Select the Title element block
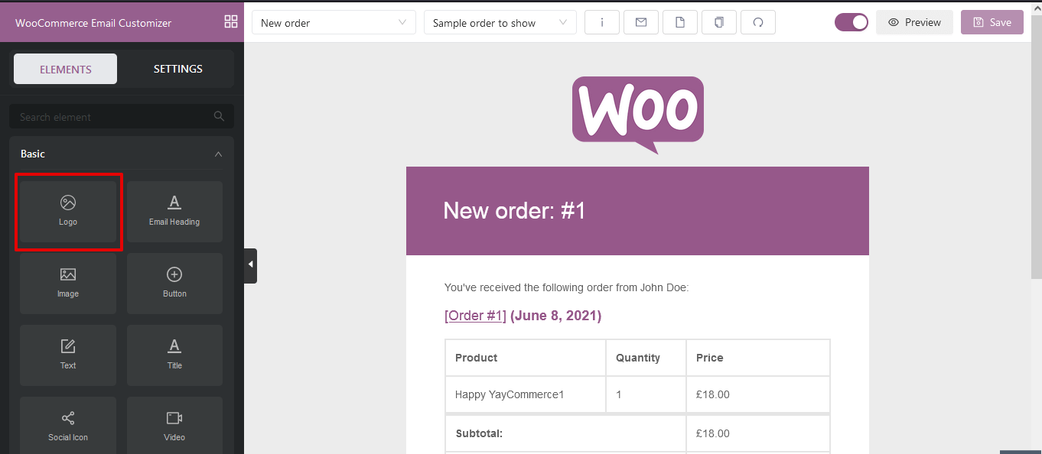Image resolution: width=1042 pixels, height=454 pixels. tap(174, 355)
